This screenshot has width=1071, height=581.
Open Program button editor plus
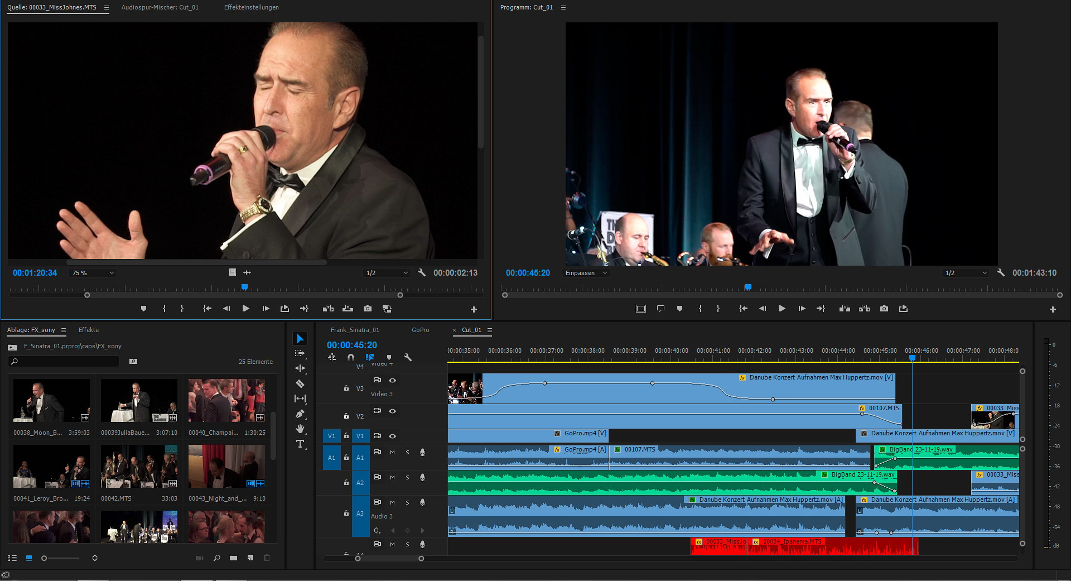[1053, 309]
